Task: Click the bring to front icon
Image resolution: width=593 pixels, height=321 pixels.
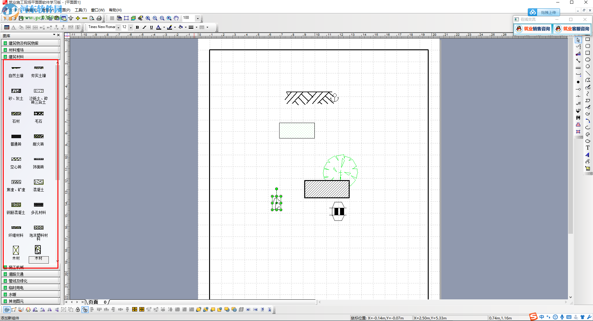Action: (199, 310)
